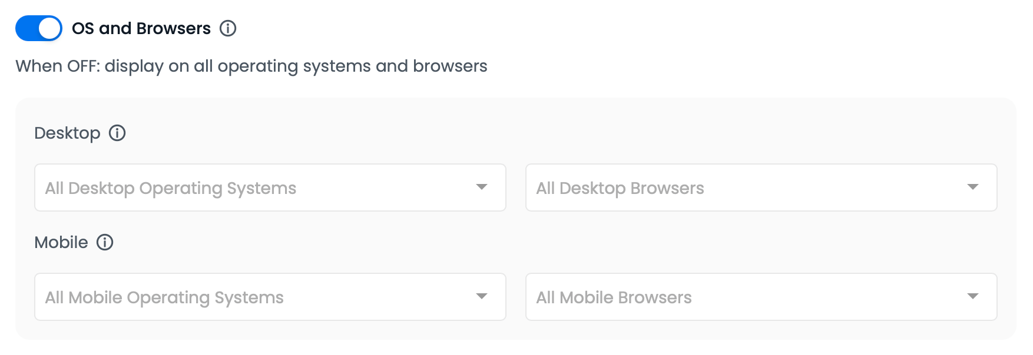Click the "All Mobile Browsers" placeholder text
Image resolution: width=1033 pixels, height=355 pixels.
(x=614, y=297)
